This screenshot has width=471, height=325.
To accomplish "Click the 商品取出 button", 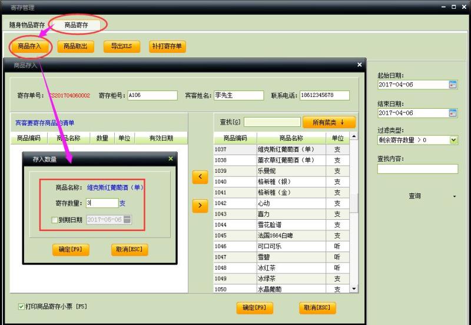I will (75, 46).
